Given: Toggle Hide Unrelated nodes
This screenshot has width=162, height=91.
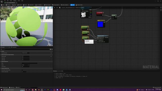Looking at the screenshot, I should tap(65, 5).
